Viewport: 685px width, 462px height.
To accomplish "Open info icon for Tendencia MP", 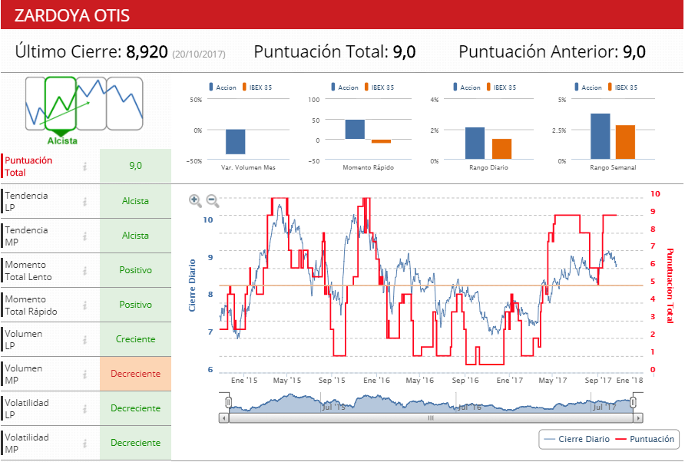I will click(x=85, y=236).
